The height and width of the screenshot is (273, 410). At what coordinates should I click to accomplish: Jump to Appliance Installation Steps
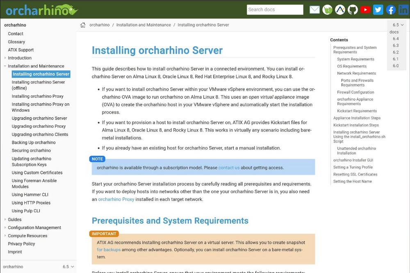357,118
